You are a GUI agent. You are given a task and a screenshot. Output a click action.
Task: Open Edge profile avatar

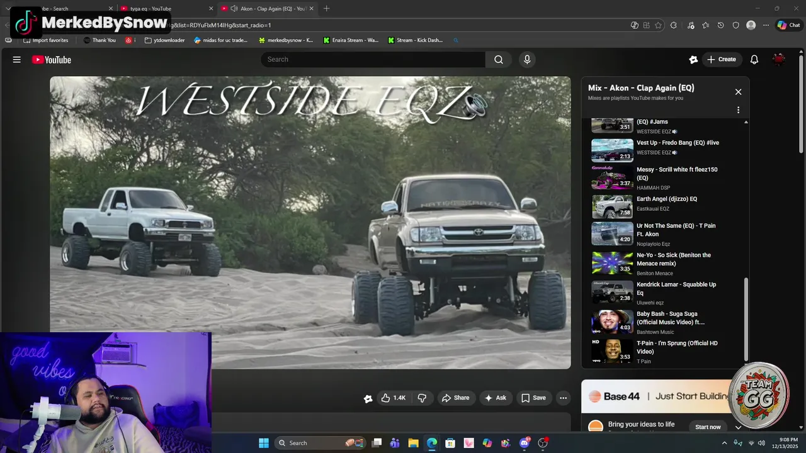coord(751,25)
